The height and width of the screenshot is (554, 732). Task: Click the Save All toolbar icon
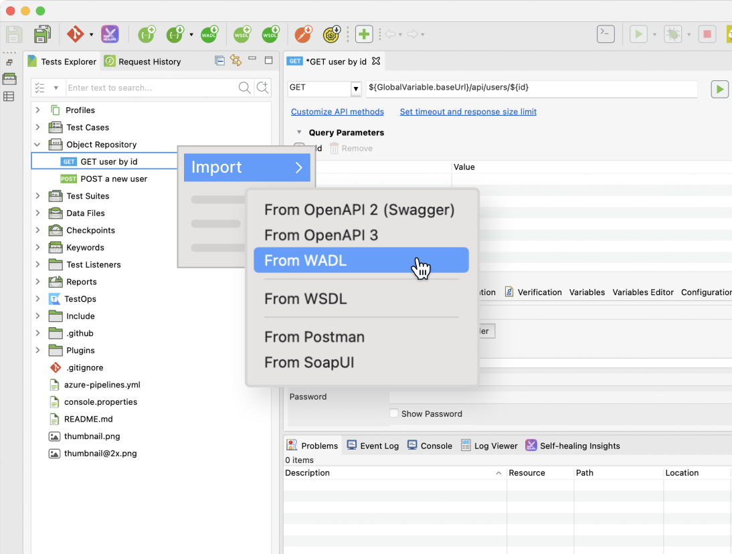[42, 33]
